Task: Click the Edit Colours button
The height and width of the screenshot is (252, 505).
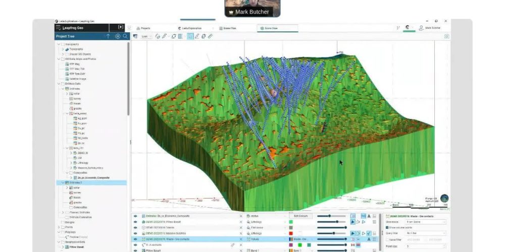Action: click(x=300, y=216)
